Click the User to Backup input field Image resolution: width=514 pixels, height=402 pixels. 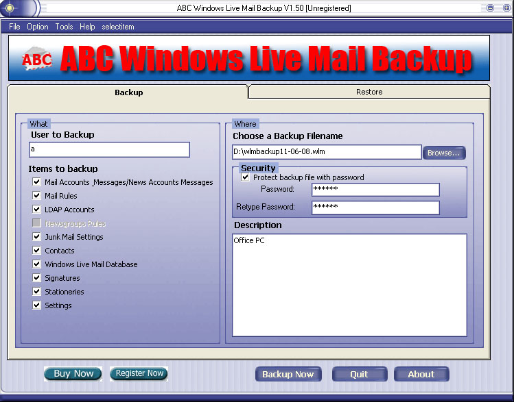coord(110,149)
